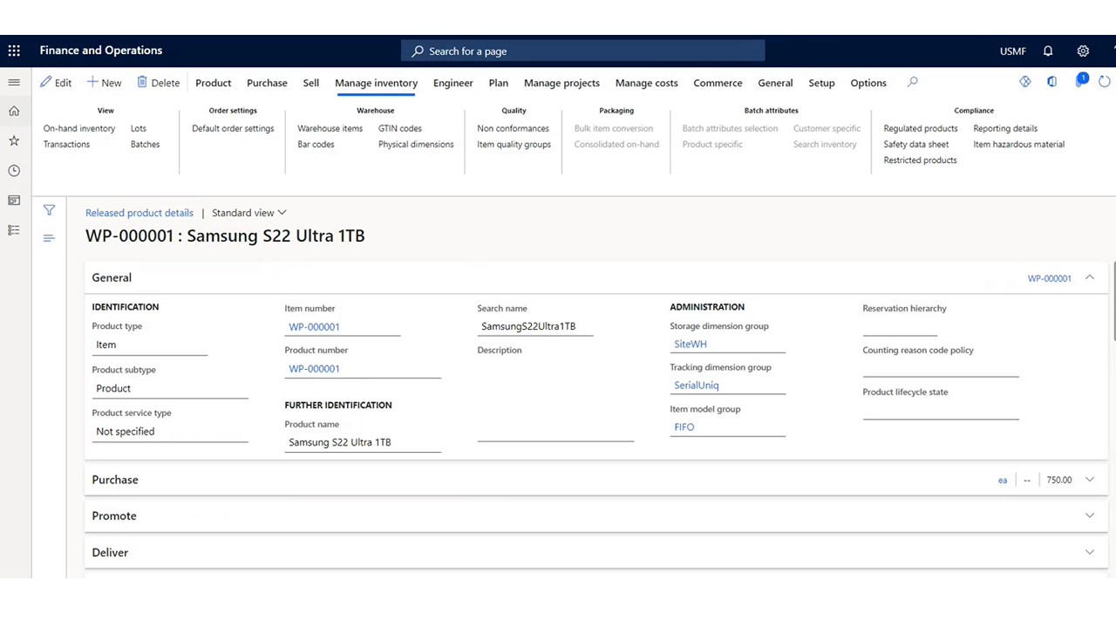Image resolution: width=1116 pixels, height=628 pixels.
Task: Open the Engineer tab
Action: click(453, 83)
